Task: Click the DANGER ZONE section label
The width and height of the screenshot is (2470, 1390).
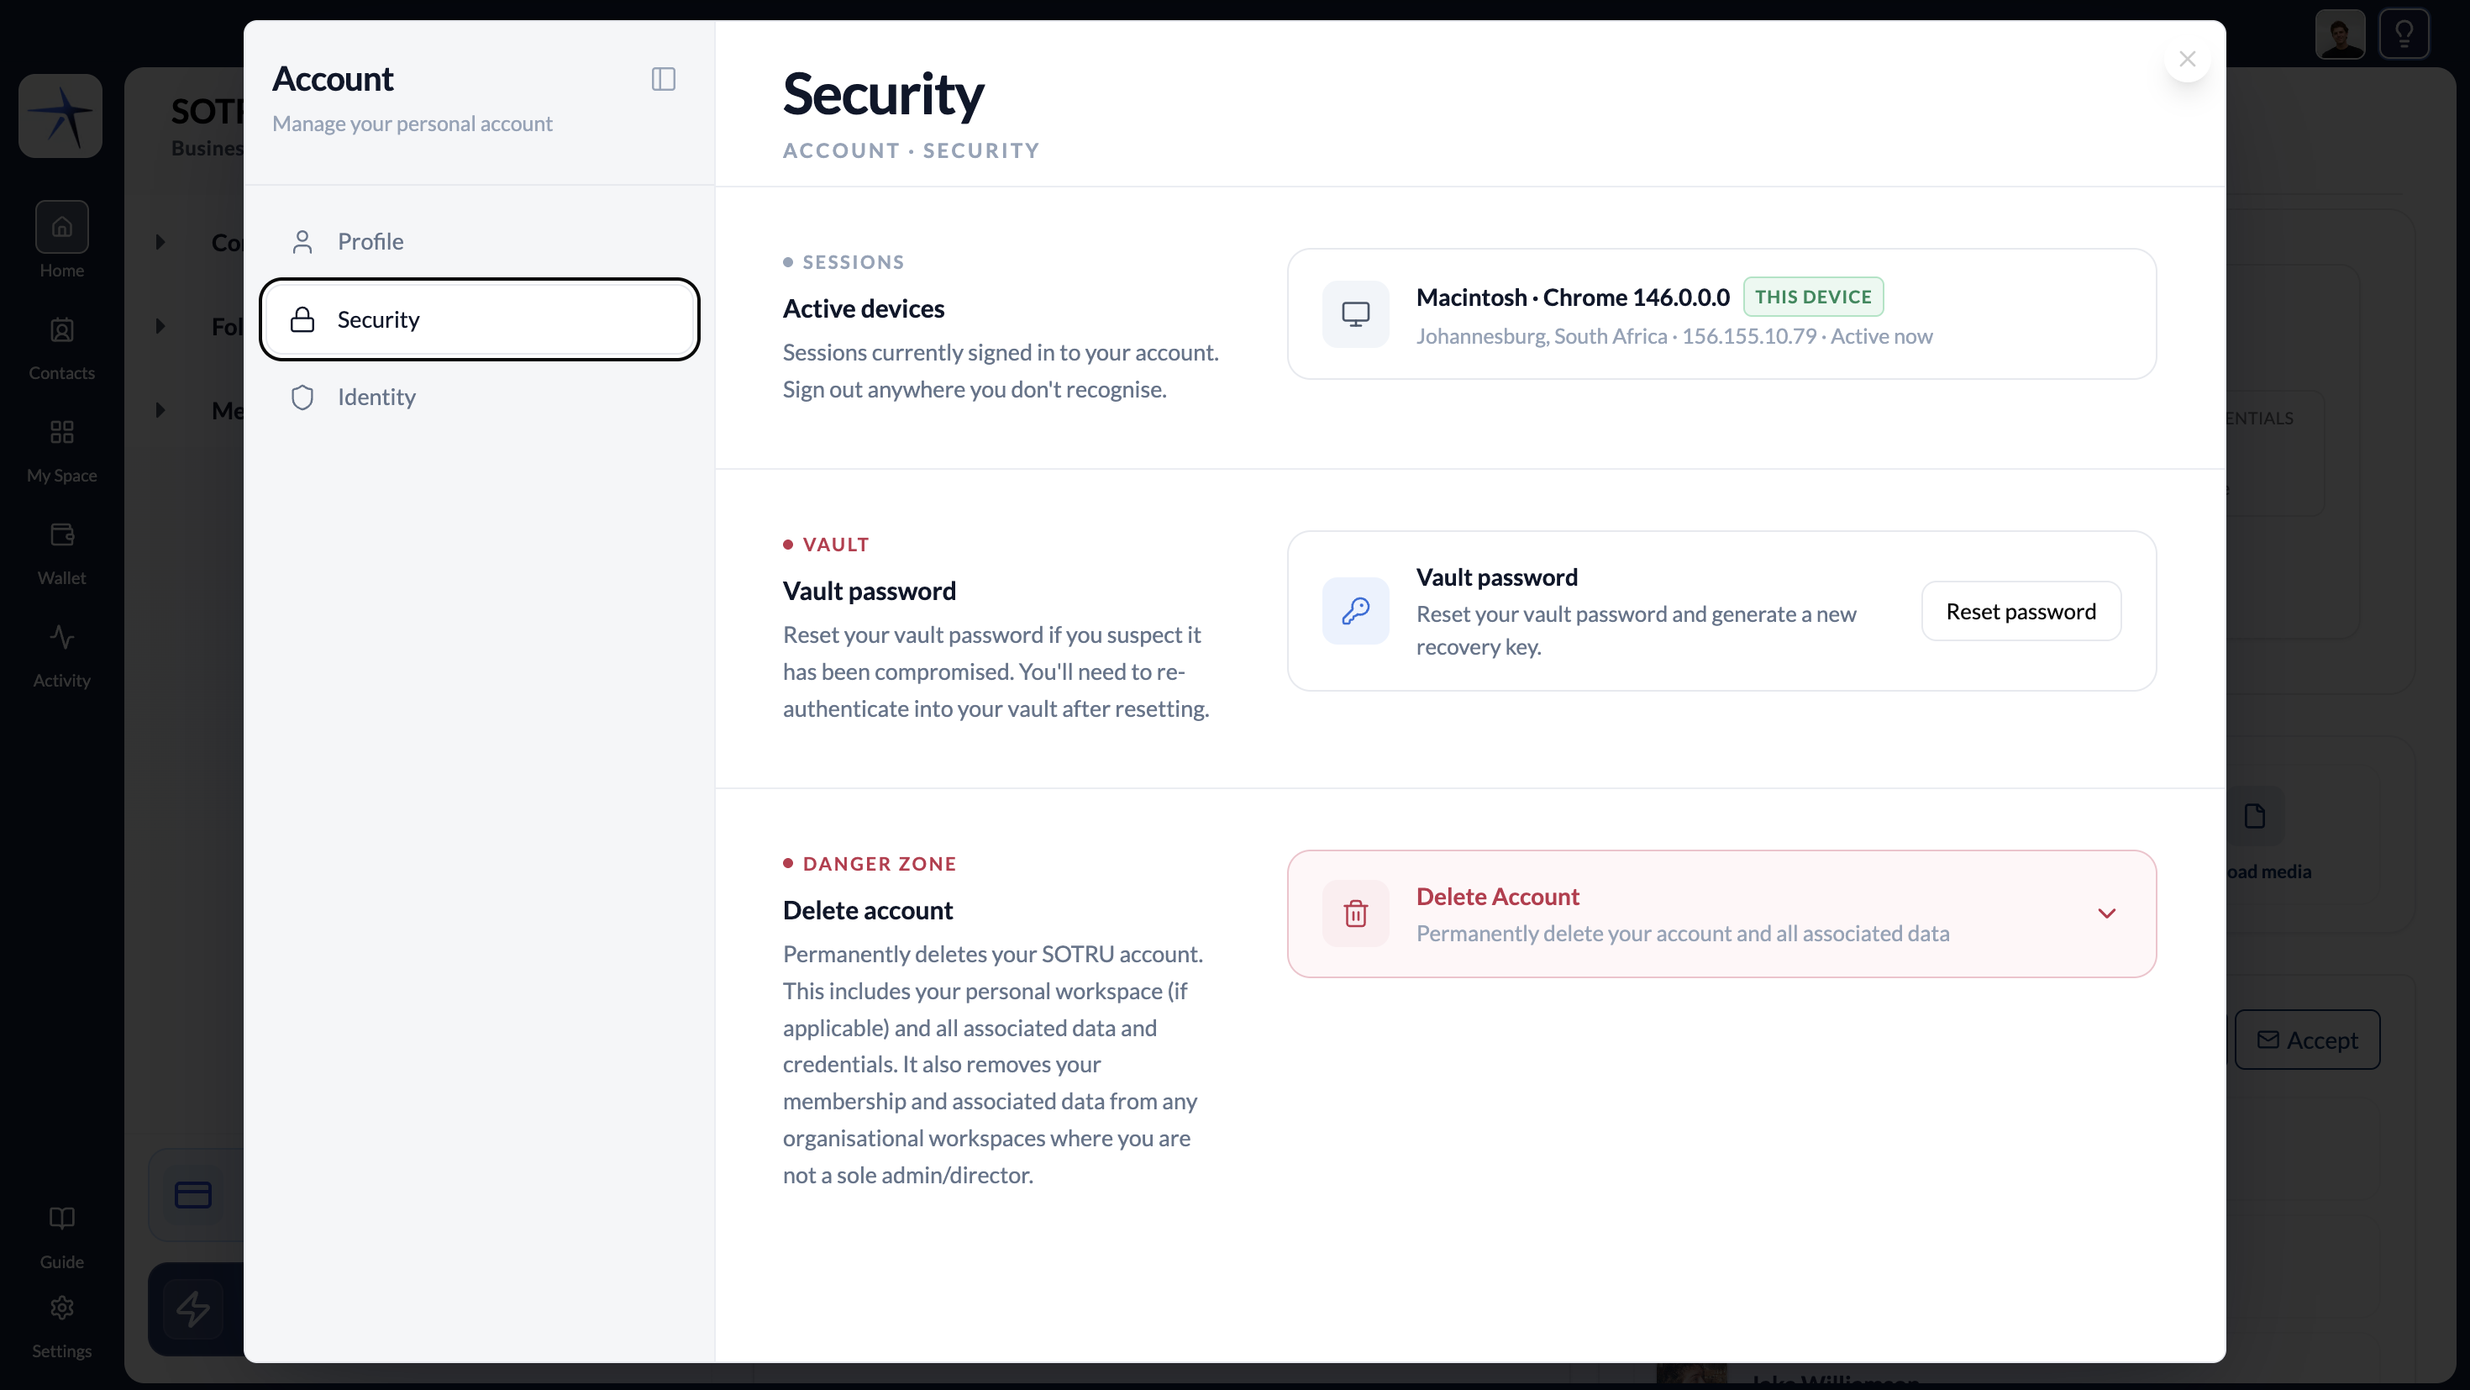Action: 880,863
